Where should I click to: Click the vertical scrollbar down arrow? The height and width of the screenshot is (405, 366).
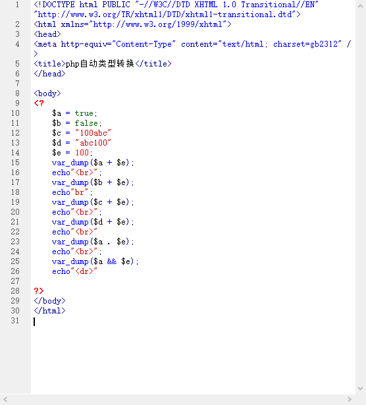(x=360, y=389)
